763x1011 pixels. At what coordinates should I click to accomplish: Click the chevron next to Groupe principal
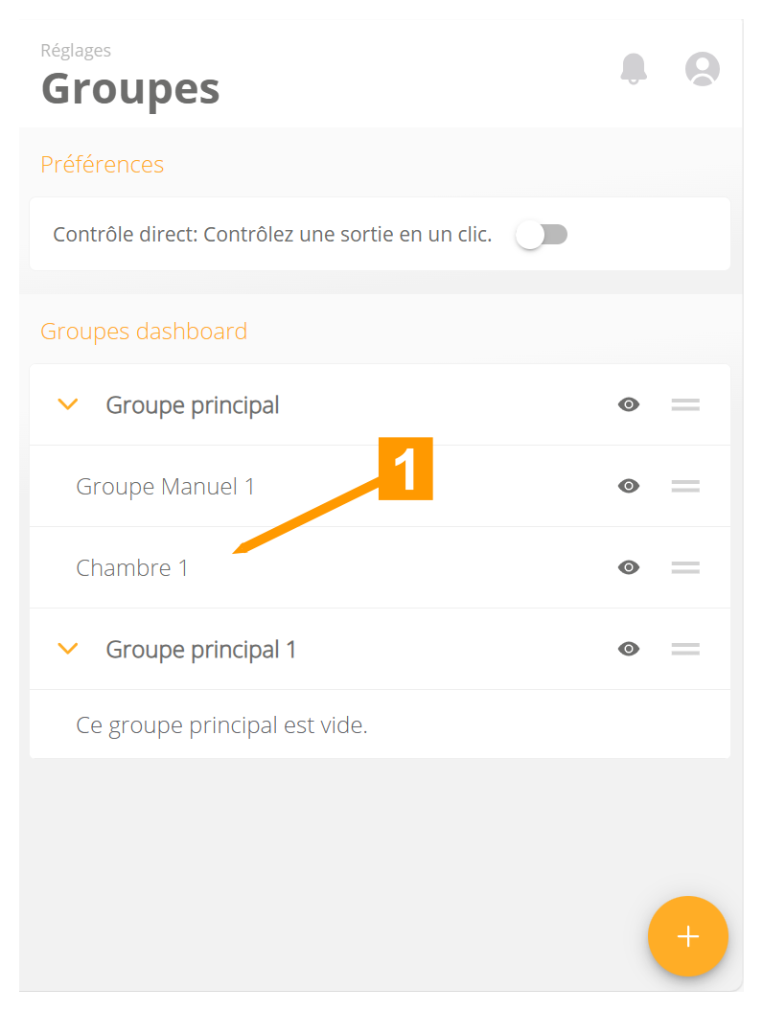point(68,404)
